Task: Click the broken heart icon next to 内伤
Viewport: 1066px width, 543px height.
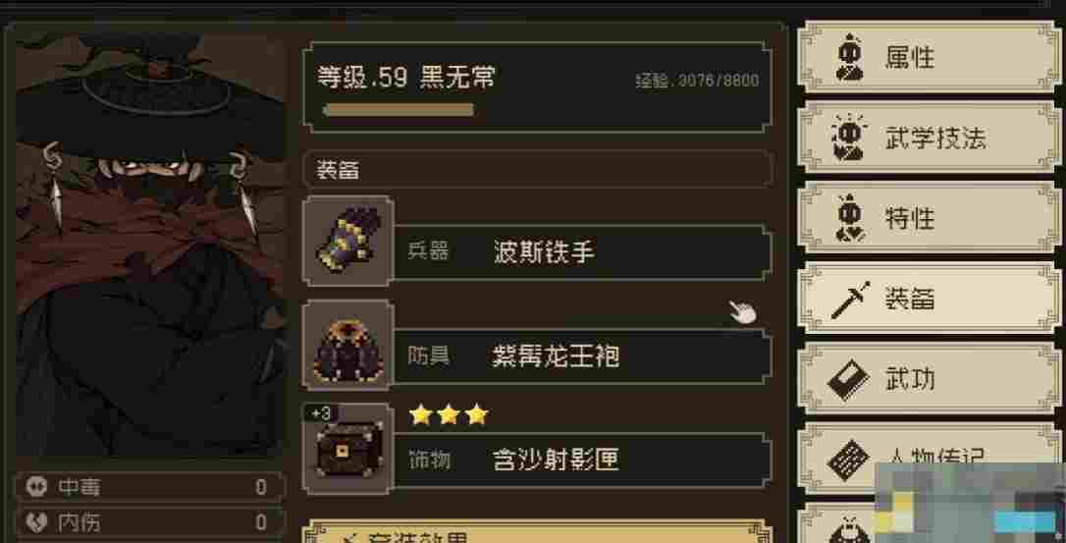Action: (x=36, y=522)
